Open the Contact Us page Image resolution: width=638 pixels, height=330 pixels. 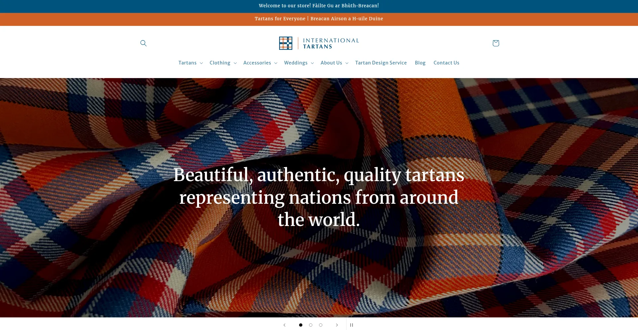coord(446,63)
